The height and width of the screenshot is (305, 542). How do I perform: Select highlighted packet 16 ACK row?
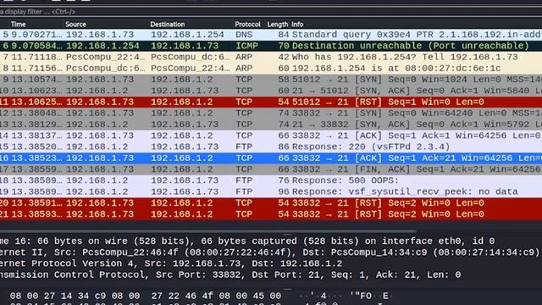click(x=271, y=158)
